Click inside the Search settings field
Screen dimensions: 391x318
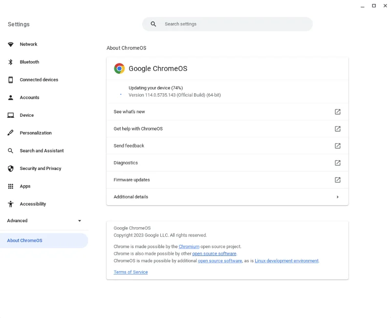point(227,23)
